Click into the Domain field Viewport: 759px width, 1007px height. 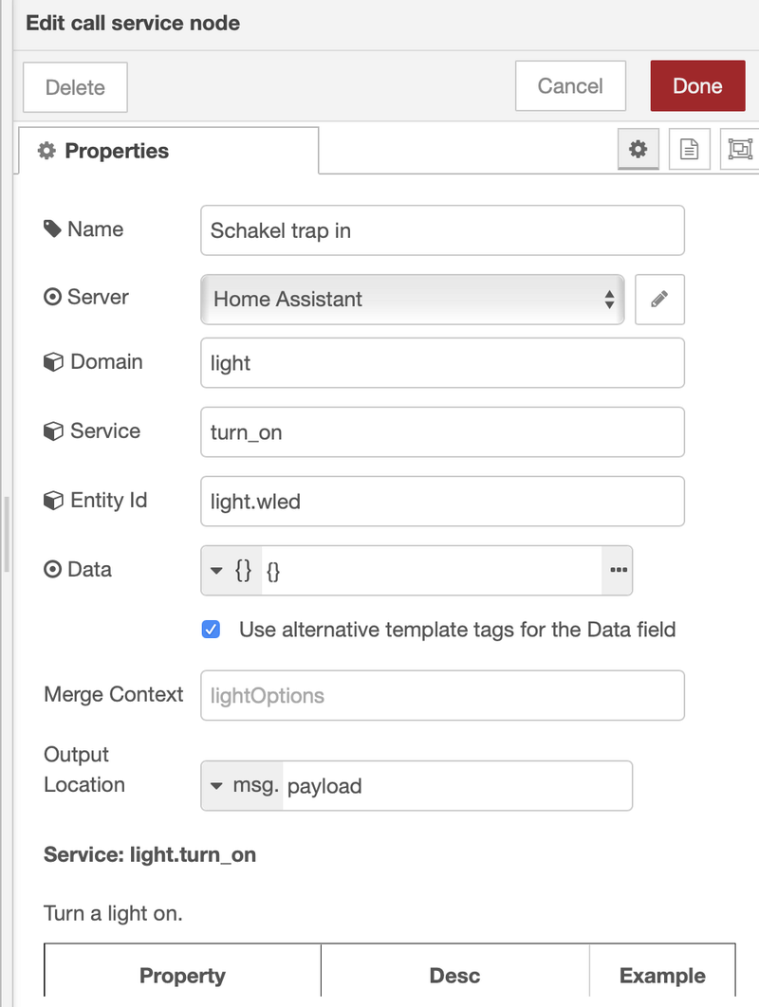[x=442, y=363]
